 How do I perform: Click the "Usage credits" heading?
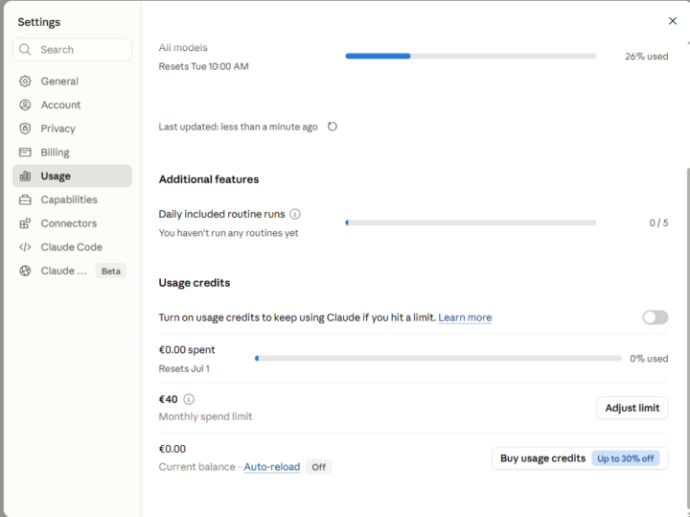click(x=195, y=283)
